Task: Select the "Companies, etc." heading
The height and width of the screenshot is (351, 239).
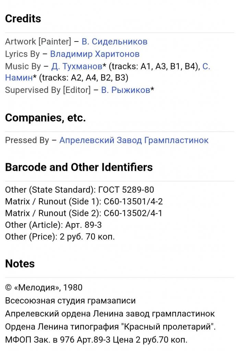Action: [x=45, y=118]
